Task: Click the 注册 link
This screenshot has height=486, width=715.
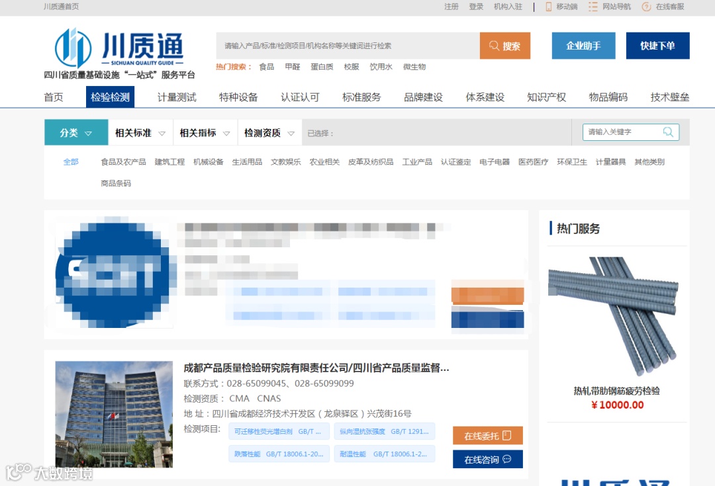Action: [451, 7]
